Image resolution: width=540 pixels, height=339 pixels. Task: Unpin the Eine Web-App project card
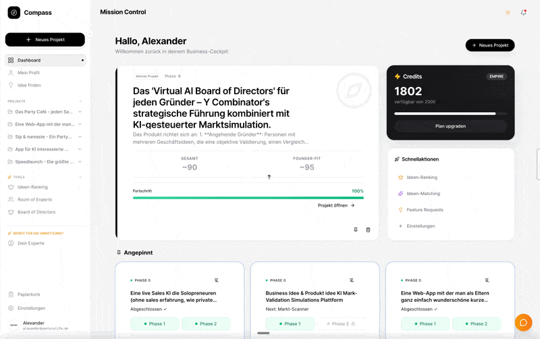(x=487, y=280)
